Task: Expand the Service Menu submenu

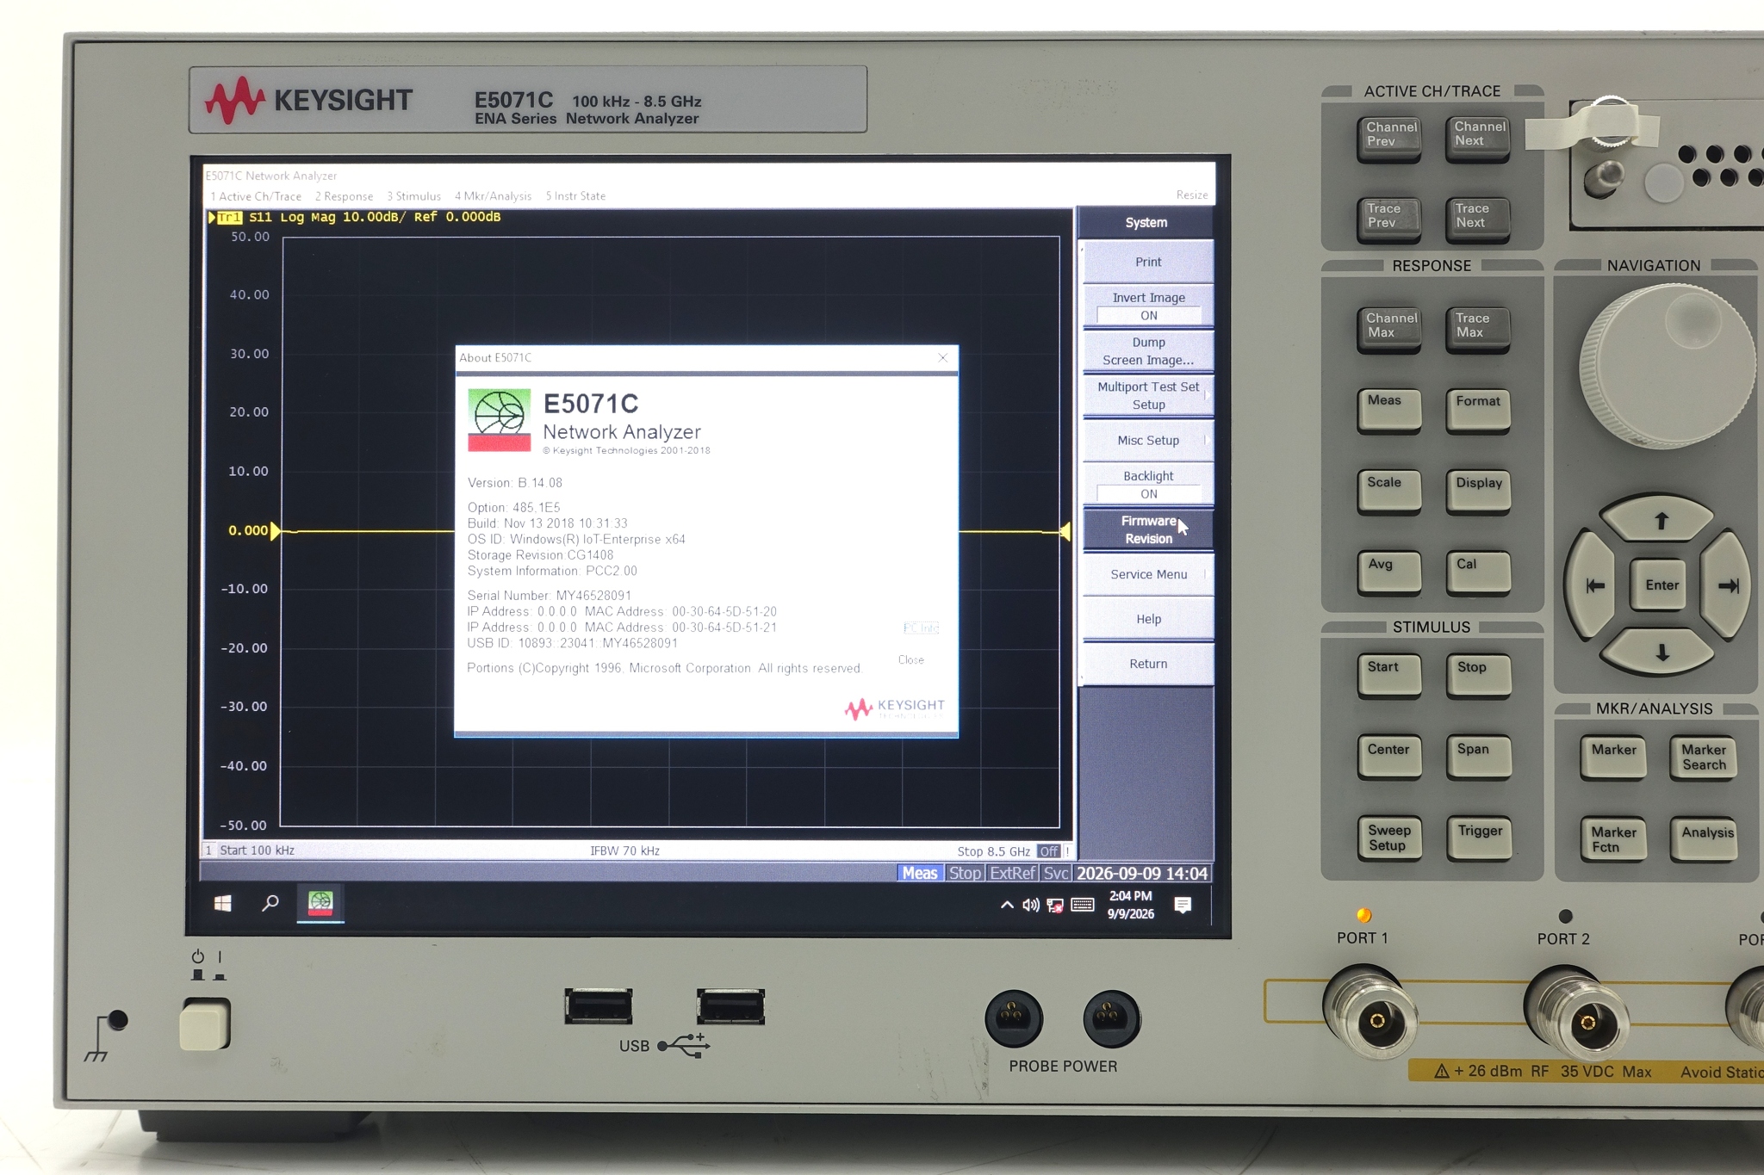Action: (x=1148, y=575)
